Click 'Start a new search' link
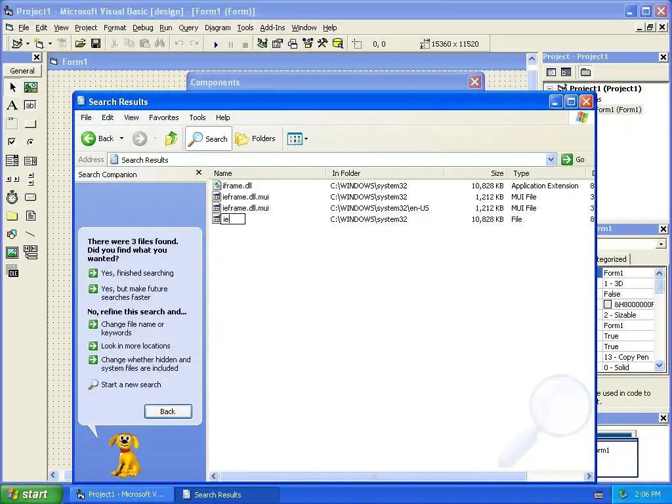 [131, 385]
